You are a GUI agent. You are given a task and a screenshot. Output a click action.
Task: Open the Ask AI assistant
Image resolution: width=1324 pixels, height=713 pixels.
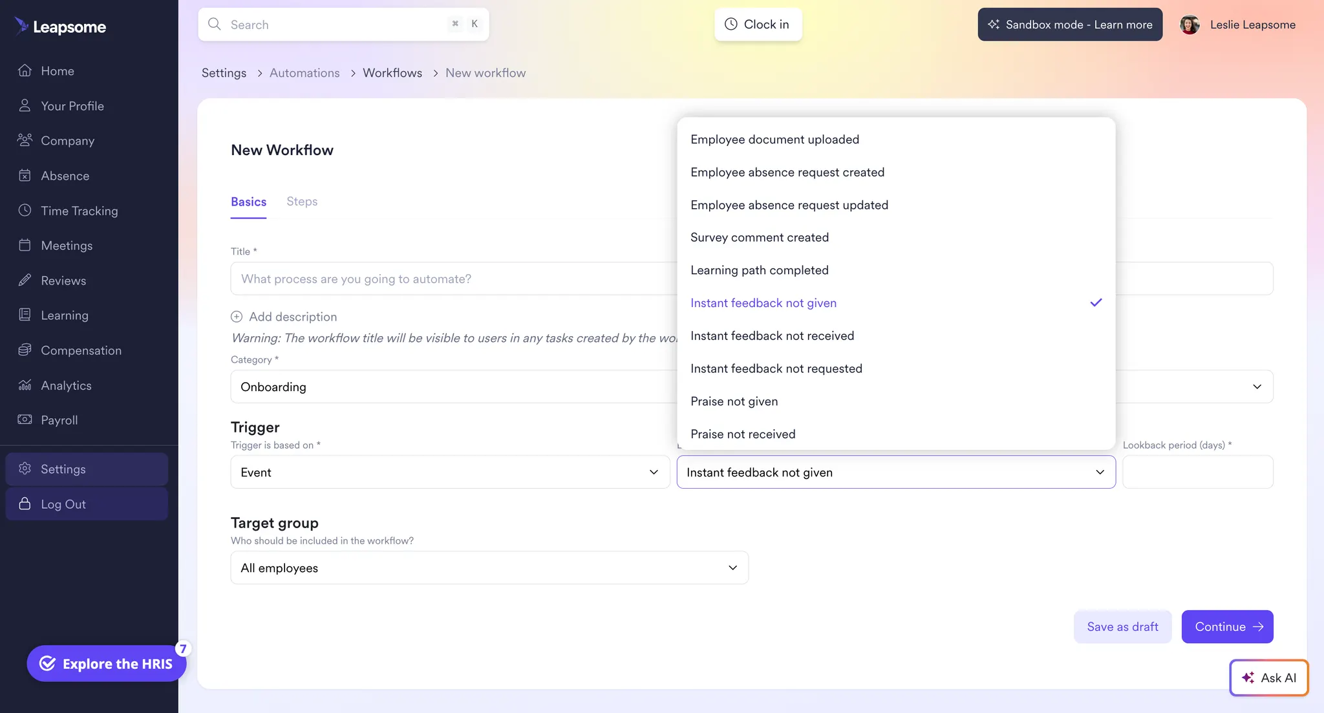(x=1268, y=677)
